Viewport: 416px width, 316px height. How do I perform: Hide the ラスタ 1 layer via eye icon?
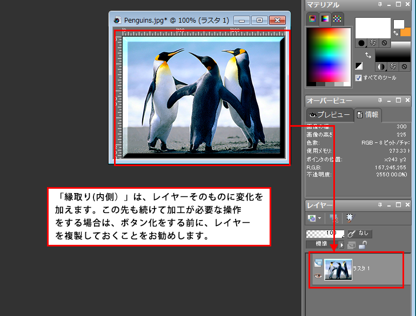click(318, 276)
